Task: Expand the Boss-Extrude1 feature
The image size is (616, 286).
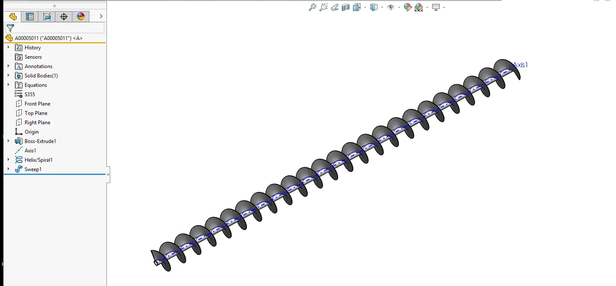Action: 9,141
